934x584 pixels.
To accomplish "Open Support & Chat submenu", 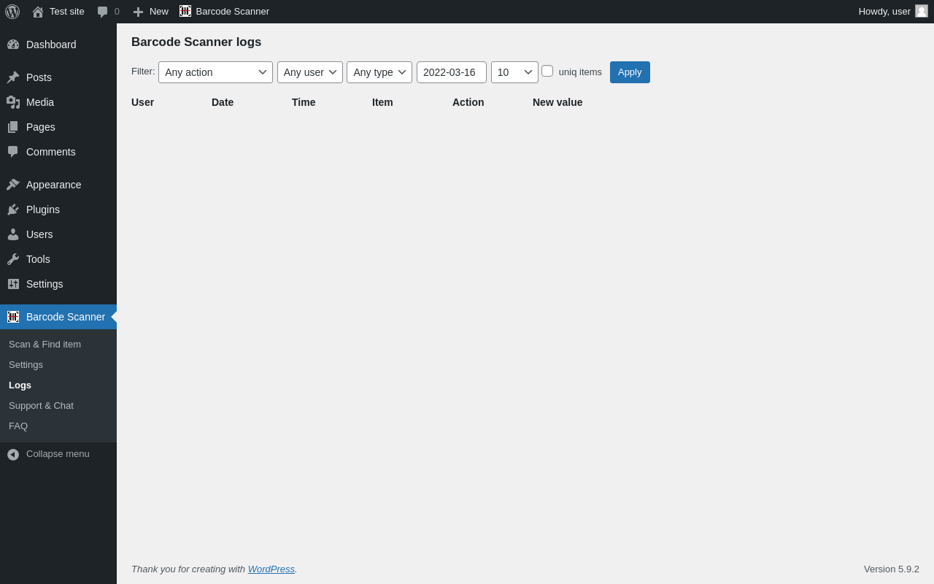I will [x=58, y=405].
